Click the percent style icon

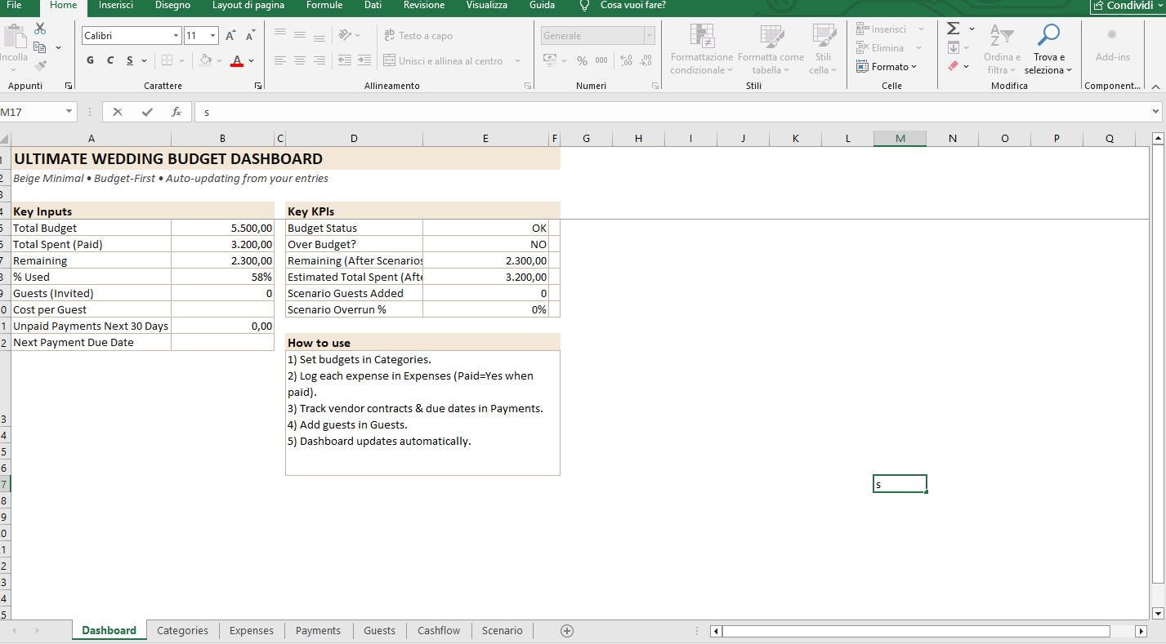tap(582, 60)
